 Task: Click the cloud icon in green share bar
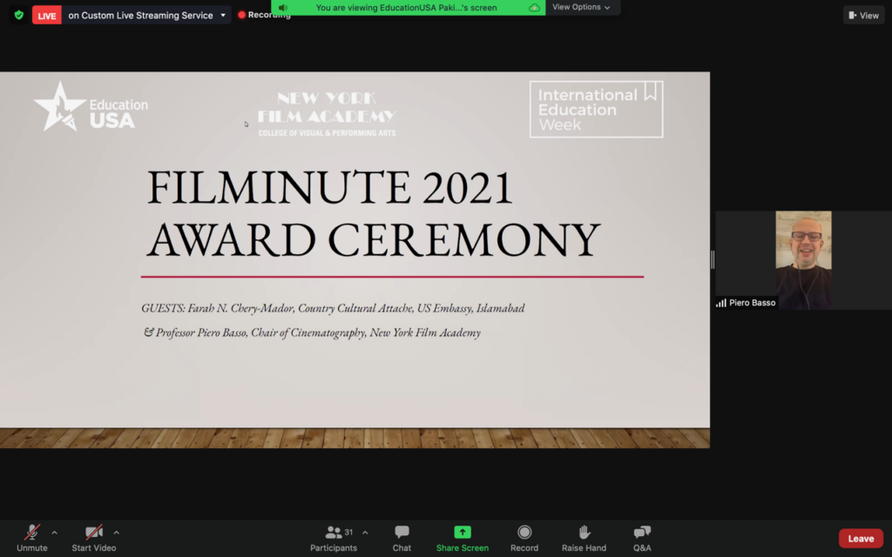(x=534, y=7)
